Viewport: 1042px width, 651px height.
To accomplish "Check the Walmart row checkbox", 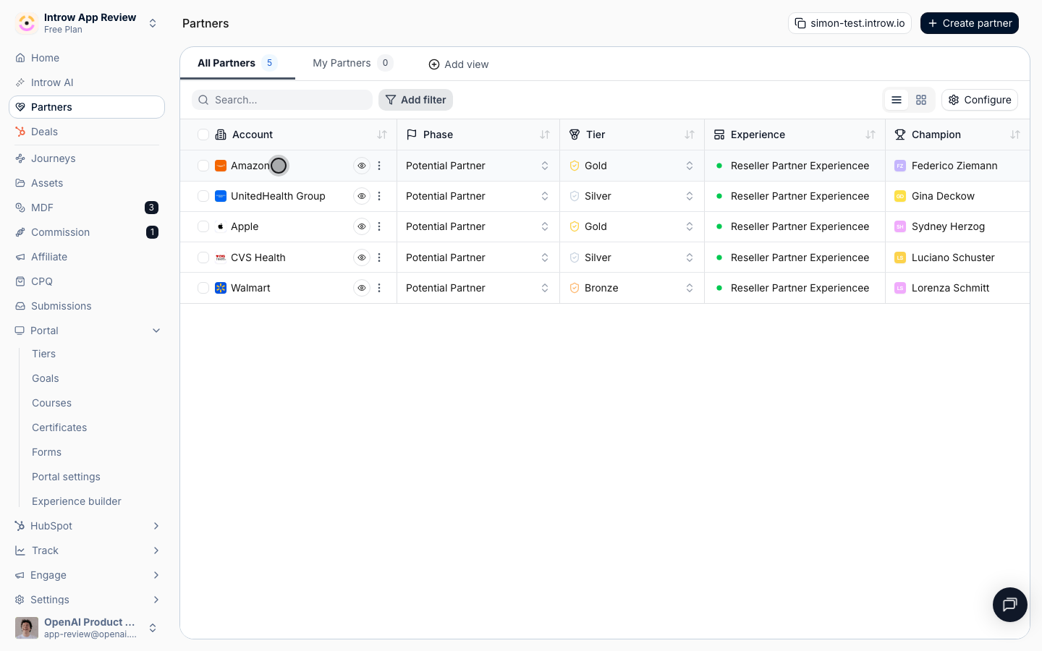I will pos(203,288).
